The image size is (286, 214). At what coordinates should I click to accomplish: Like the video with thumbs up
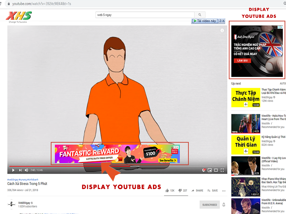coord(167,190)
